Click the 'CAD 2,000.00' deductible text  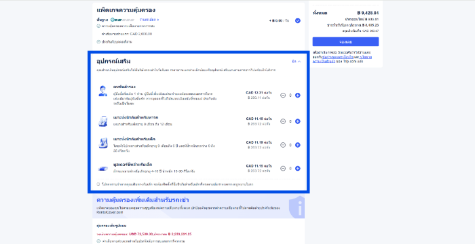[x=141, y=34]
